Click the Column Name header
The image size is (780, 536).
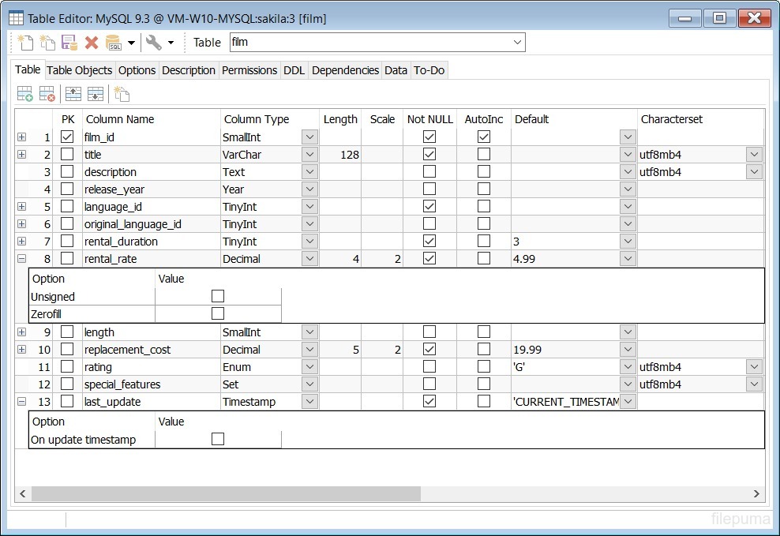click(x=120, y=119)
